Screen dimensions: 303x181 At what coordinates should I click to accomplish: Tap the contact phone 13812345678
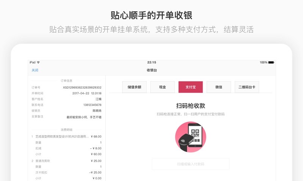pyautogui.click(x=92, y=105)
